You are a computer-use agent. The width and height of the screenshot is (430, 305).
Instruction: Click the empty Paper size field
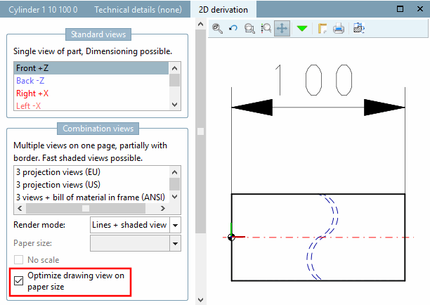pyautogui.click(x=130, y=244)
